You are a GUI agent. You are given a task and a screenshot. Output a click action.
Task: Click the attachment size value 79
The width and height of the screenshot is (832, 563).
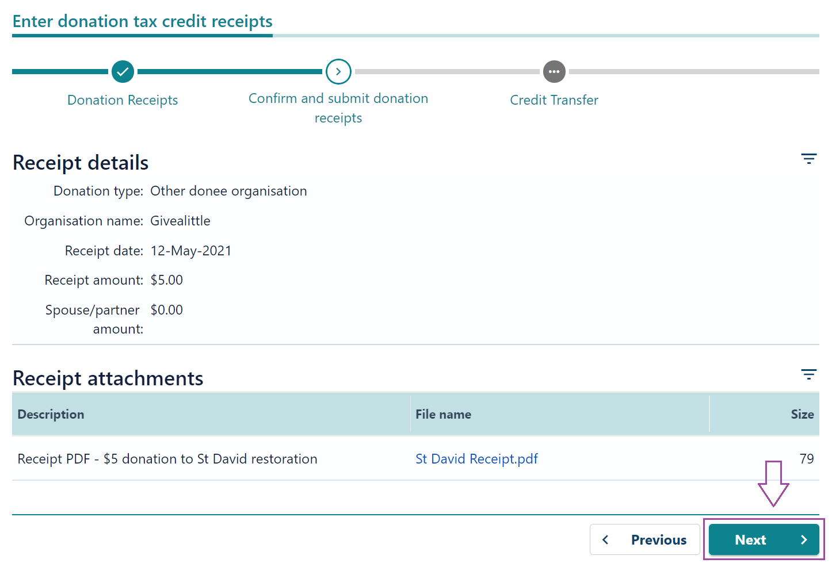(x=807, y=459)
